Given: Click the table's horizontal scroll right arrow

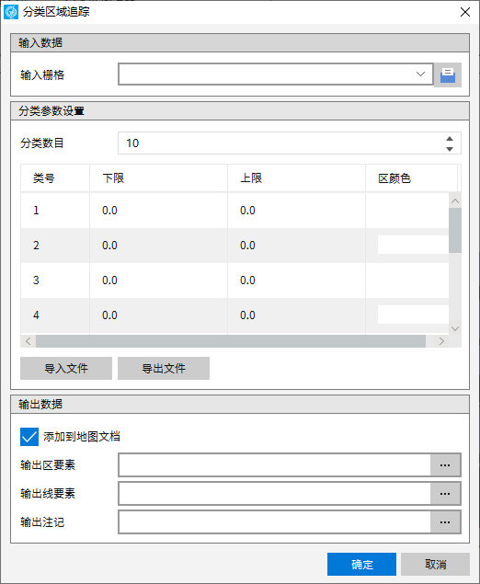Looking at the screenshot, I should tap(441, 341).
